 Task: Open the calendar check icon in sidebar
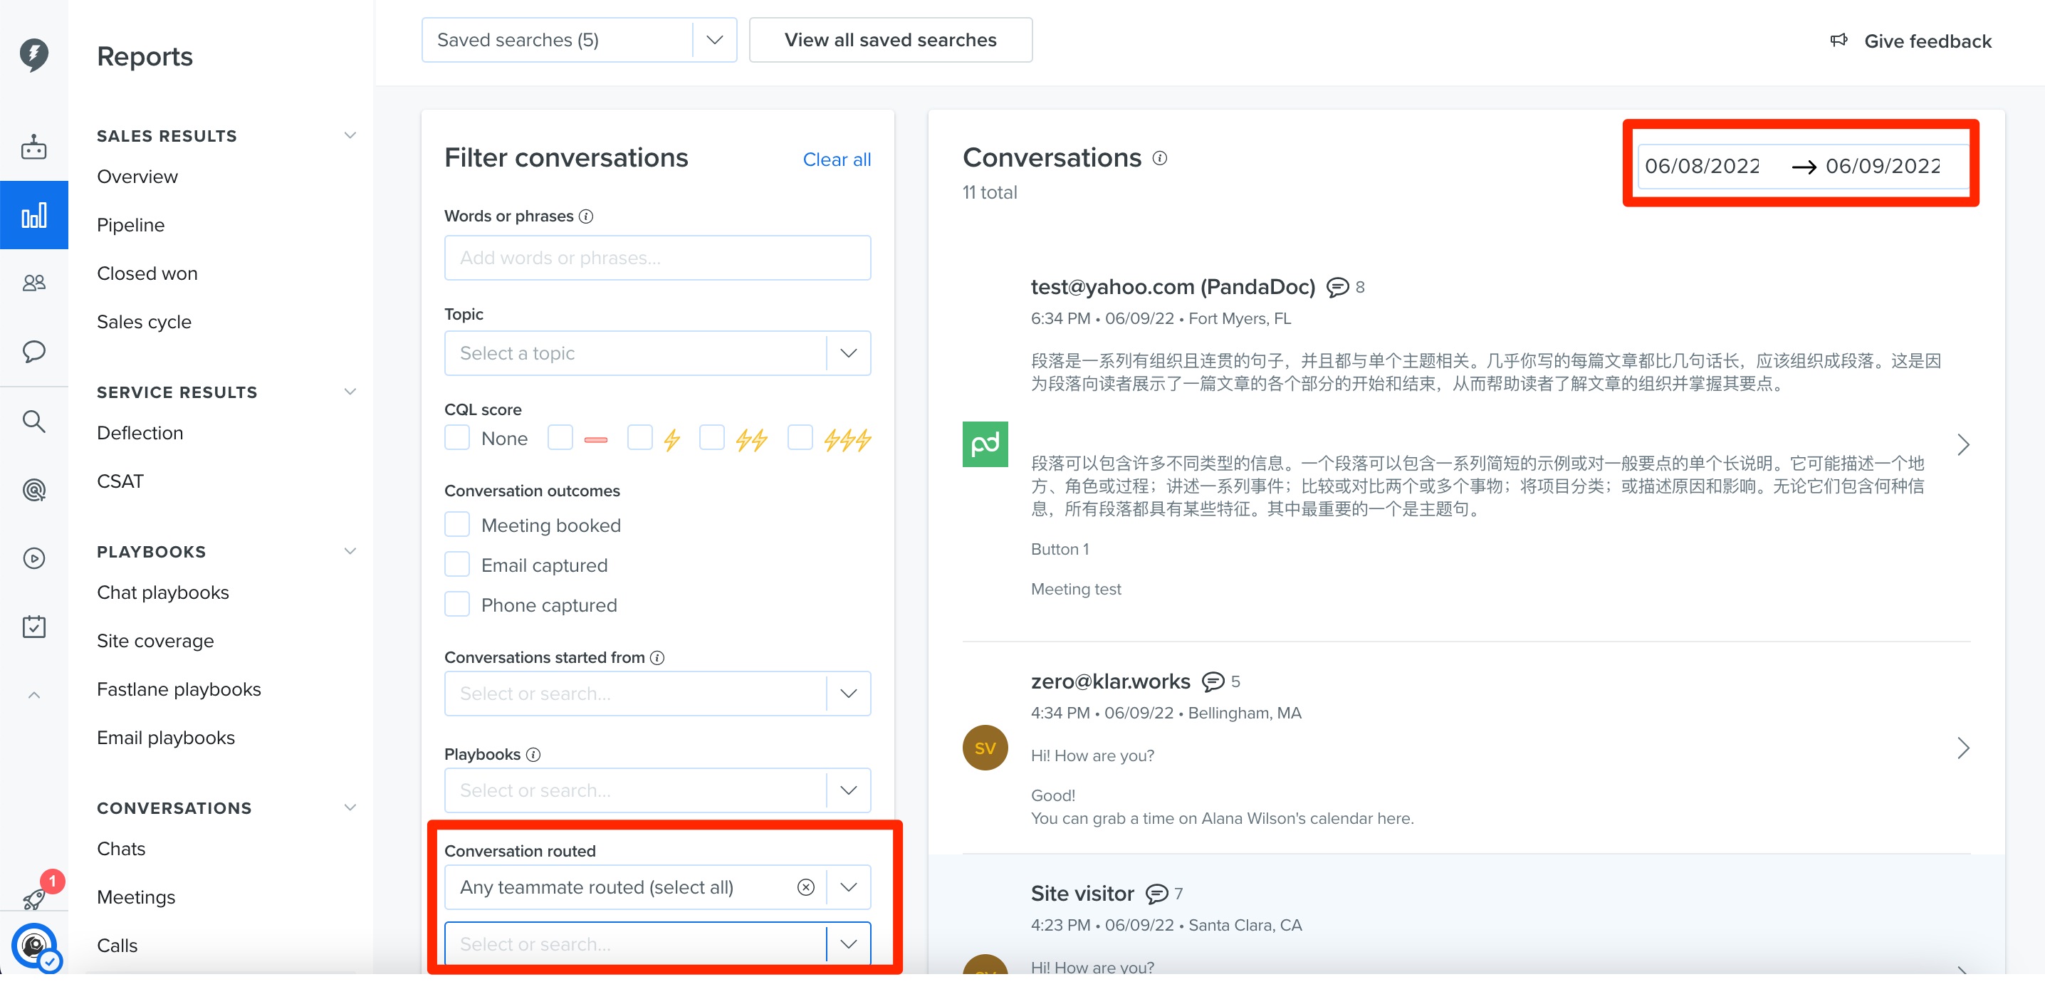33,627
